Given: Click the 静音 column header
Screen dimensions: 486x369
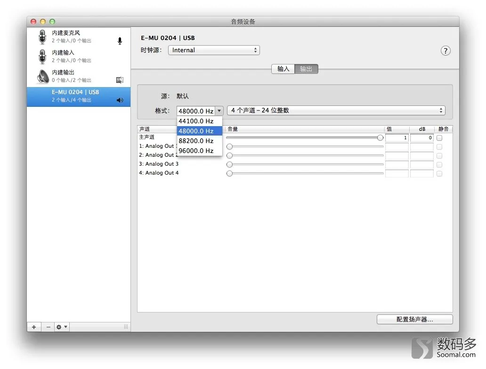Looking at the screenshot, I should 444,129.
